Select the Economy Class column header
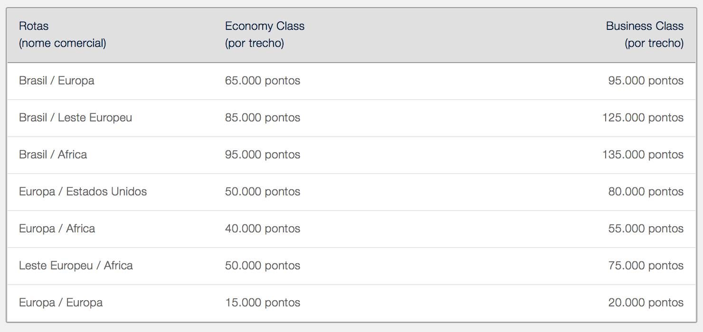The width and height of the screenshot is (703, 332). [x=265, y=35]
